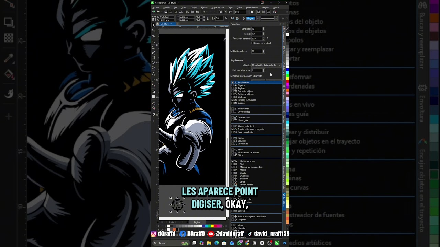Click the Save icon in toolbar
440x247 pixels.
pyautogui.click(x=166, y=12)
